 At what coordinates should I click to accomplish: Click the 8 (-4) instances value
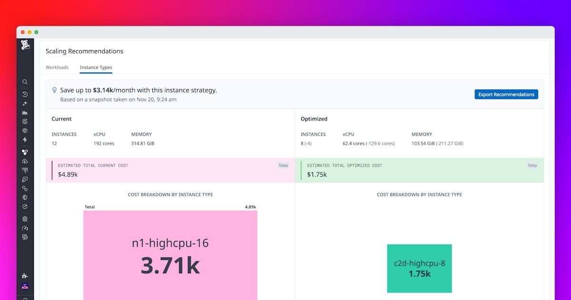coord(307,143)
